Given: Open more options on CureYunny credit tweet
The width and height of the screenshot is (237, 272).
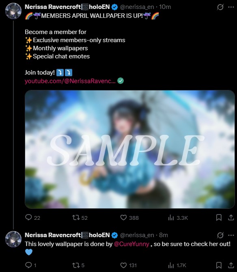Looking at the screenshot, I should [x=231, y=235].
